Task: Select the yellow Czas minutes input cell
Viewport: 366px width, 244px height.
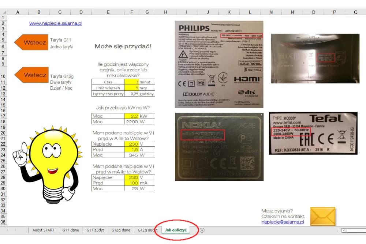Action: 132,82
